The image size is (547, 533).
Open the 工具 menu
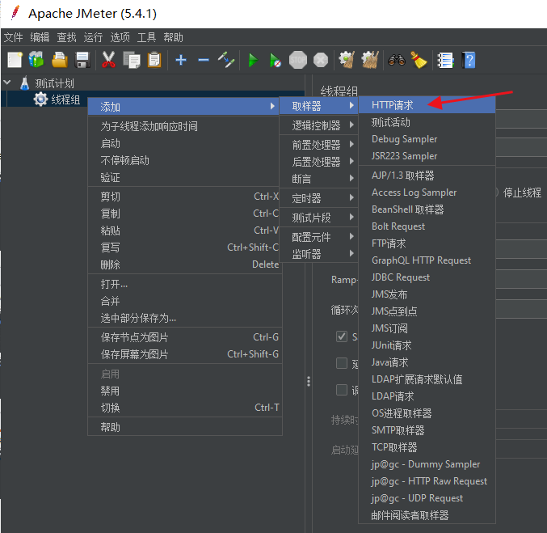[x=146, y=37]
